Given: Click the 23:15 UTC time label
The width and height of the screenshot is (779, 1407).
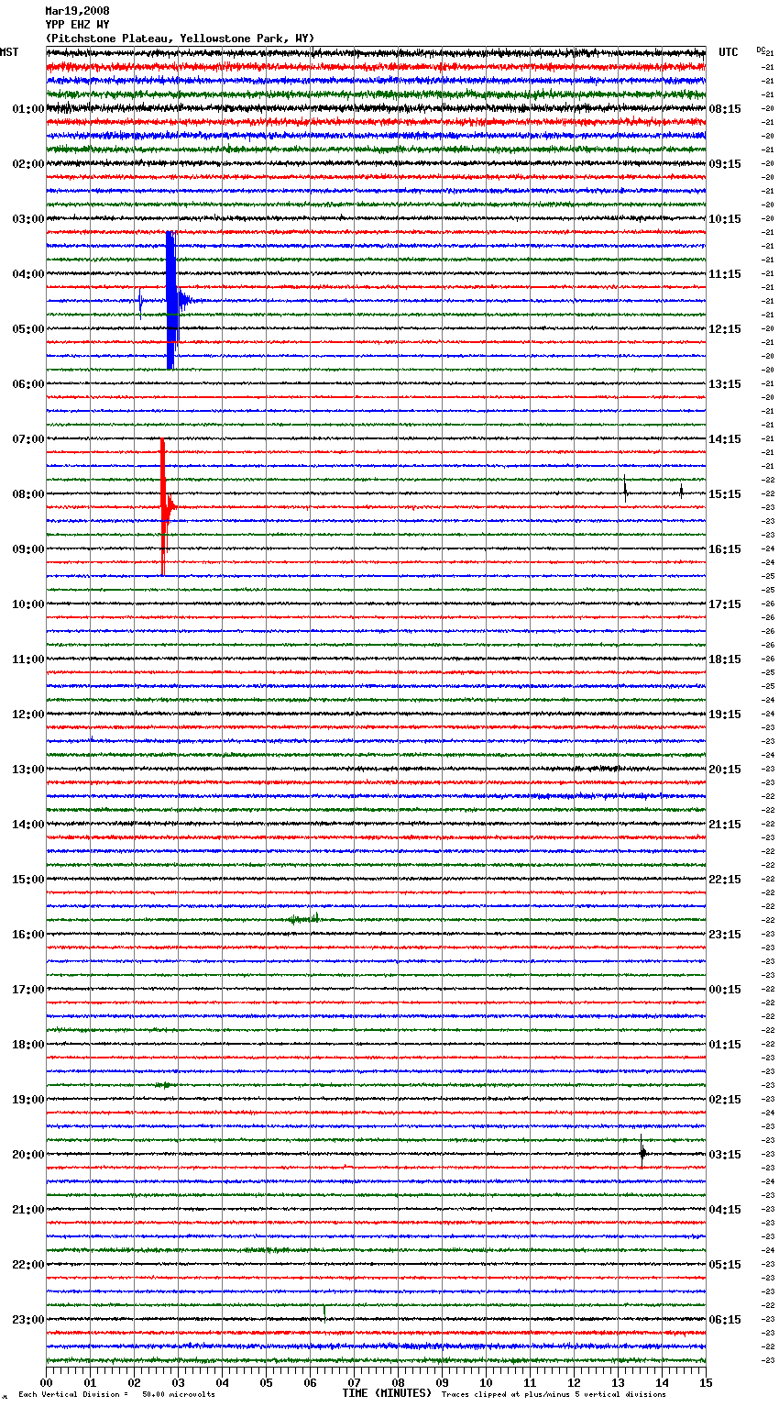Looking at the screenshot, I should [725, 935].
